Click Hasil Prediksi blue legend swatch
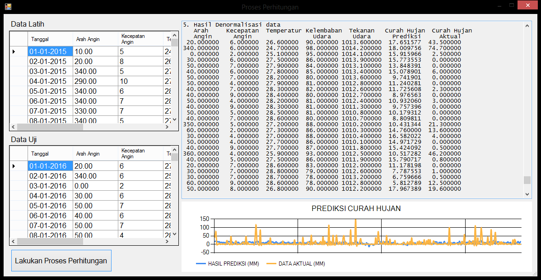 click(201, 264)
